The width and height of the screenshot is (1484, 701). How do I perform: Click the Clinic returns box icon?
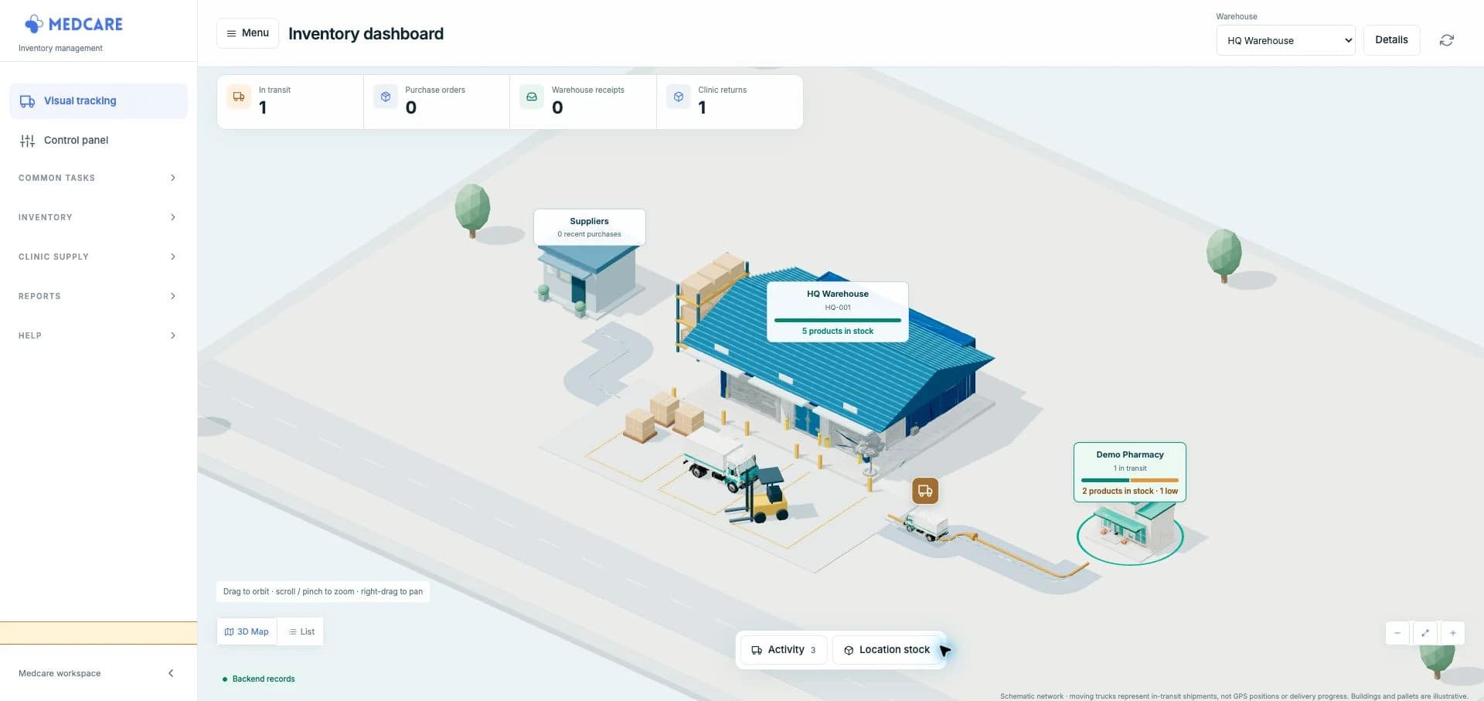(x=679, y=97)
